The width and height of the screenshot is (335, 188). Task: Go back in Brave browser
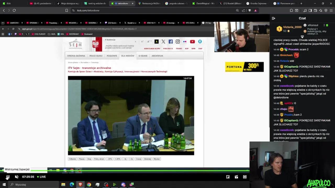coord(4,10)
